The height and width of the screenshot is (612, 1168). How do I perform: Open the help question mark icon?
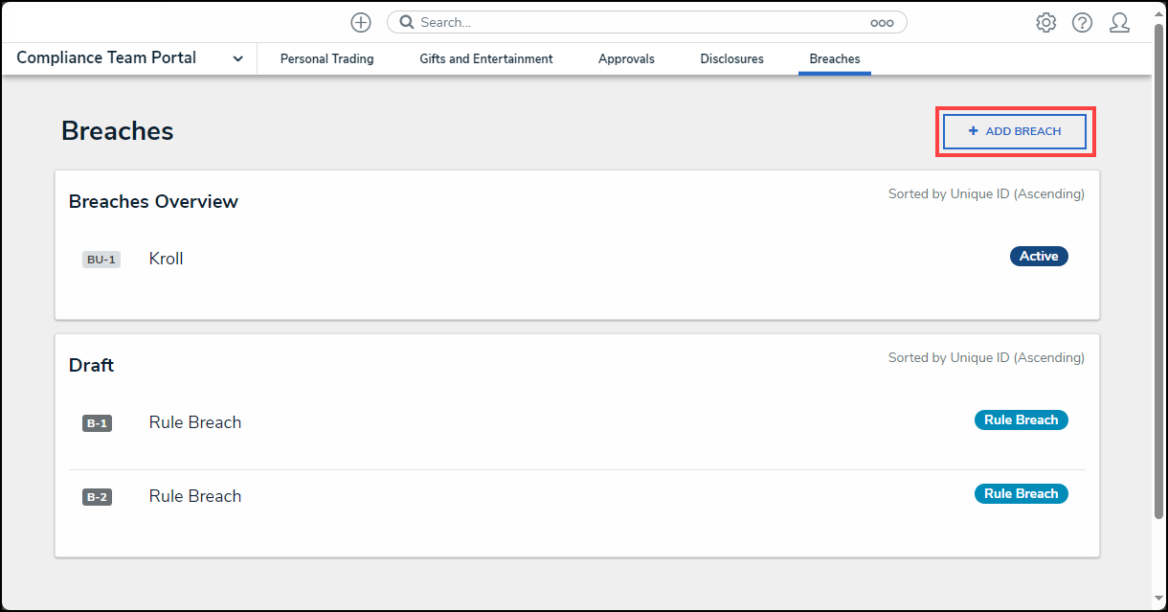coord(1082,23)
